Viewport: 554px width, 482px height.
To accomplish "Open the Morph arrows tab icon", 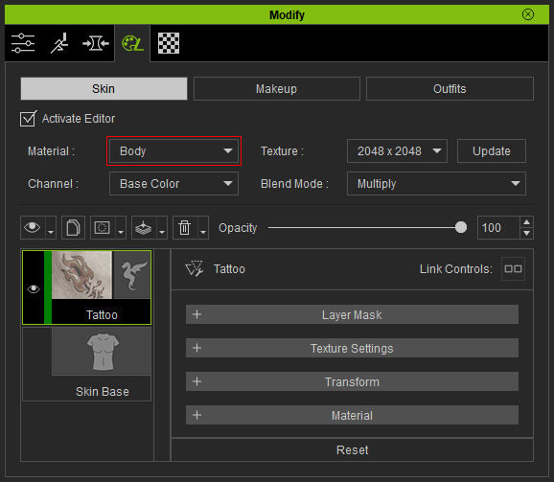I will 96,43.
